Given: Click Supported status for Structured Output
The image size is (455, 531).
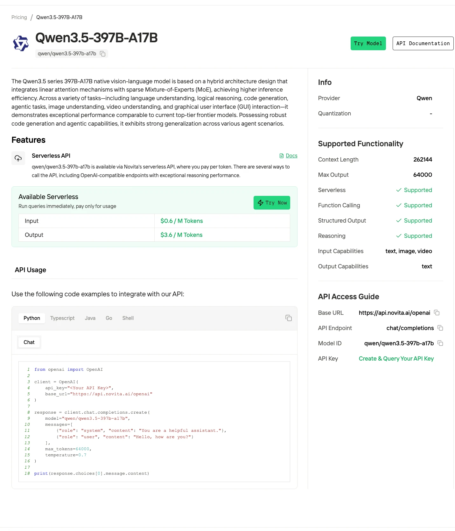Looking at the screenshot, I should point(414,220).
